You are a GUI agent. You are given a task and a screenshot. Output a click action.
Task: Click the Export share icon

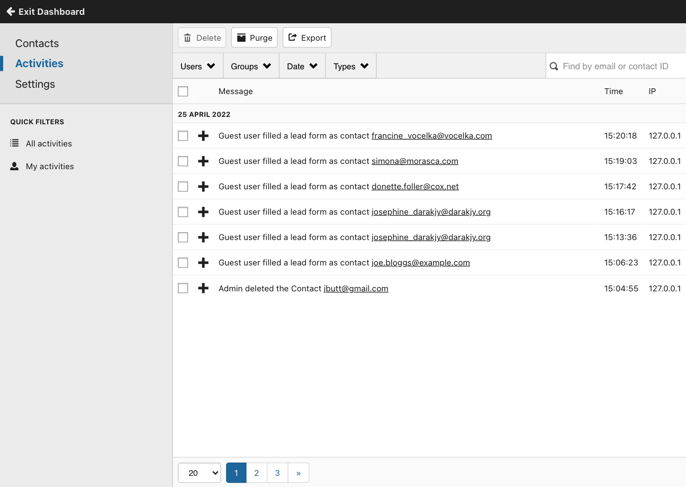[292, 38]
